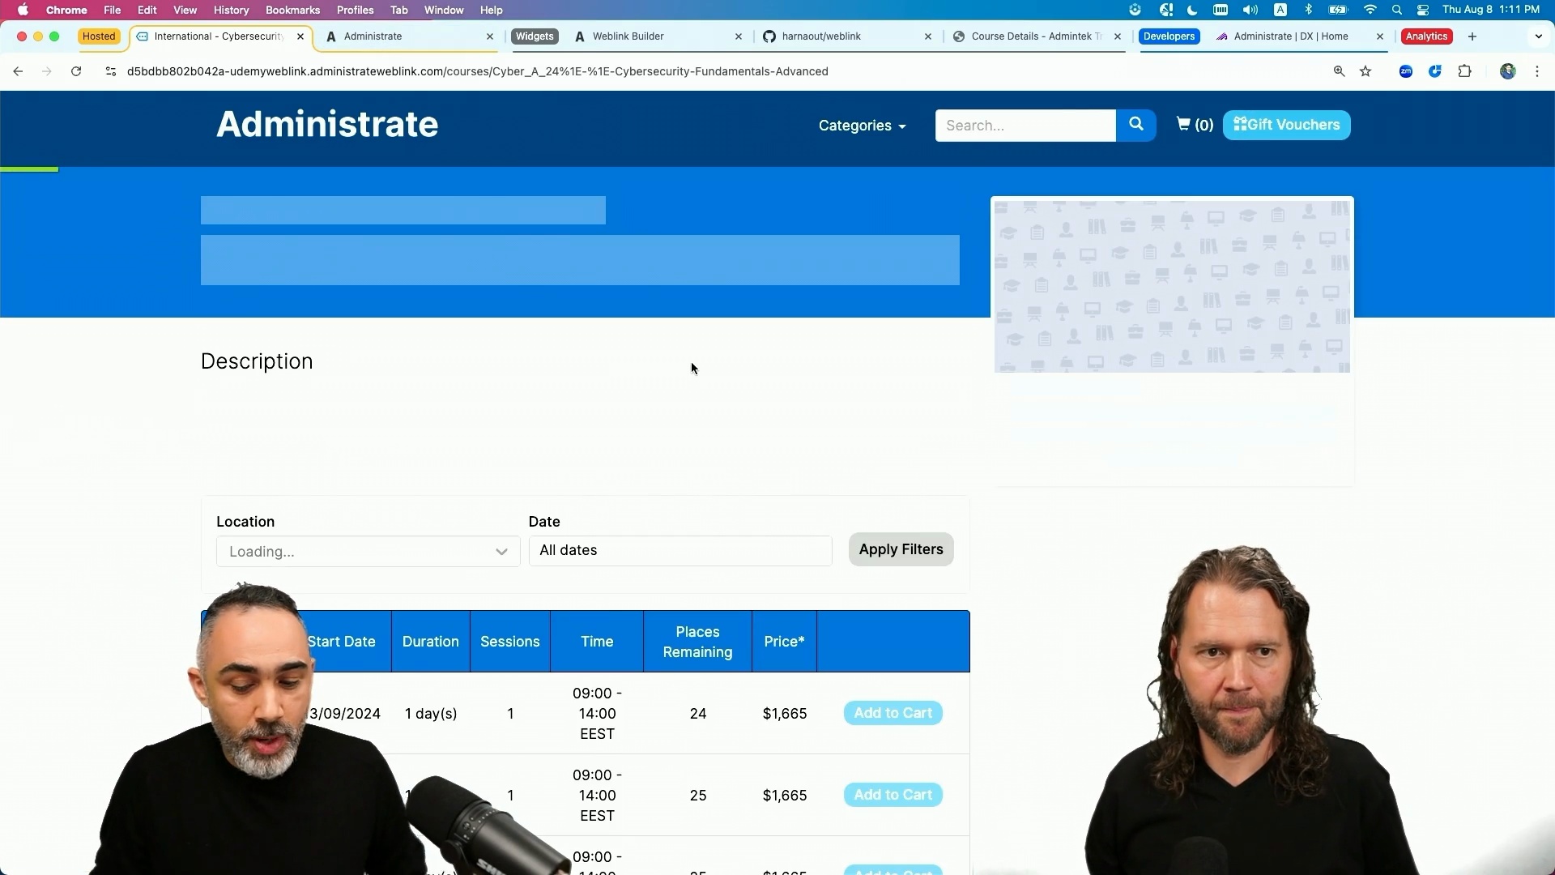Add the 24 places remaining course to cart
The image size is (1555, 875).
(893, 713)
